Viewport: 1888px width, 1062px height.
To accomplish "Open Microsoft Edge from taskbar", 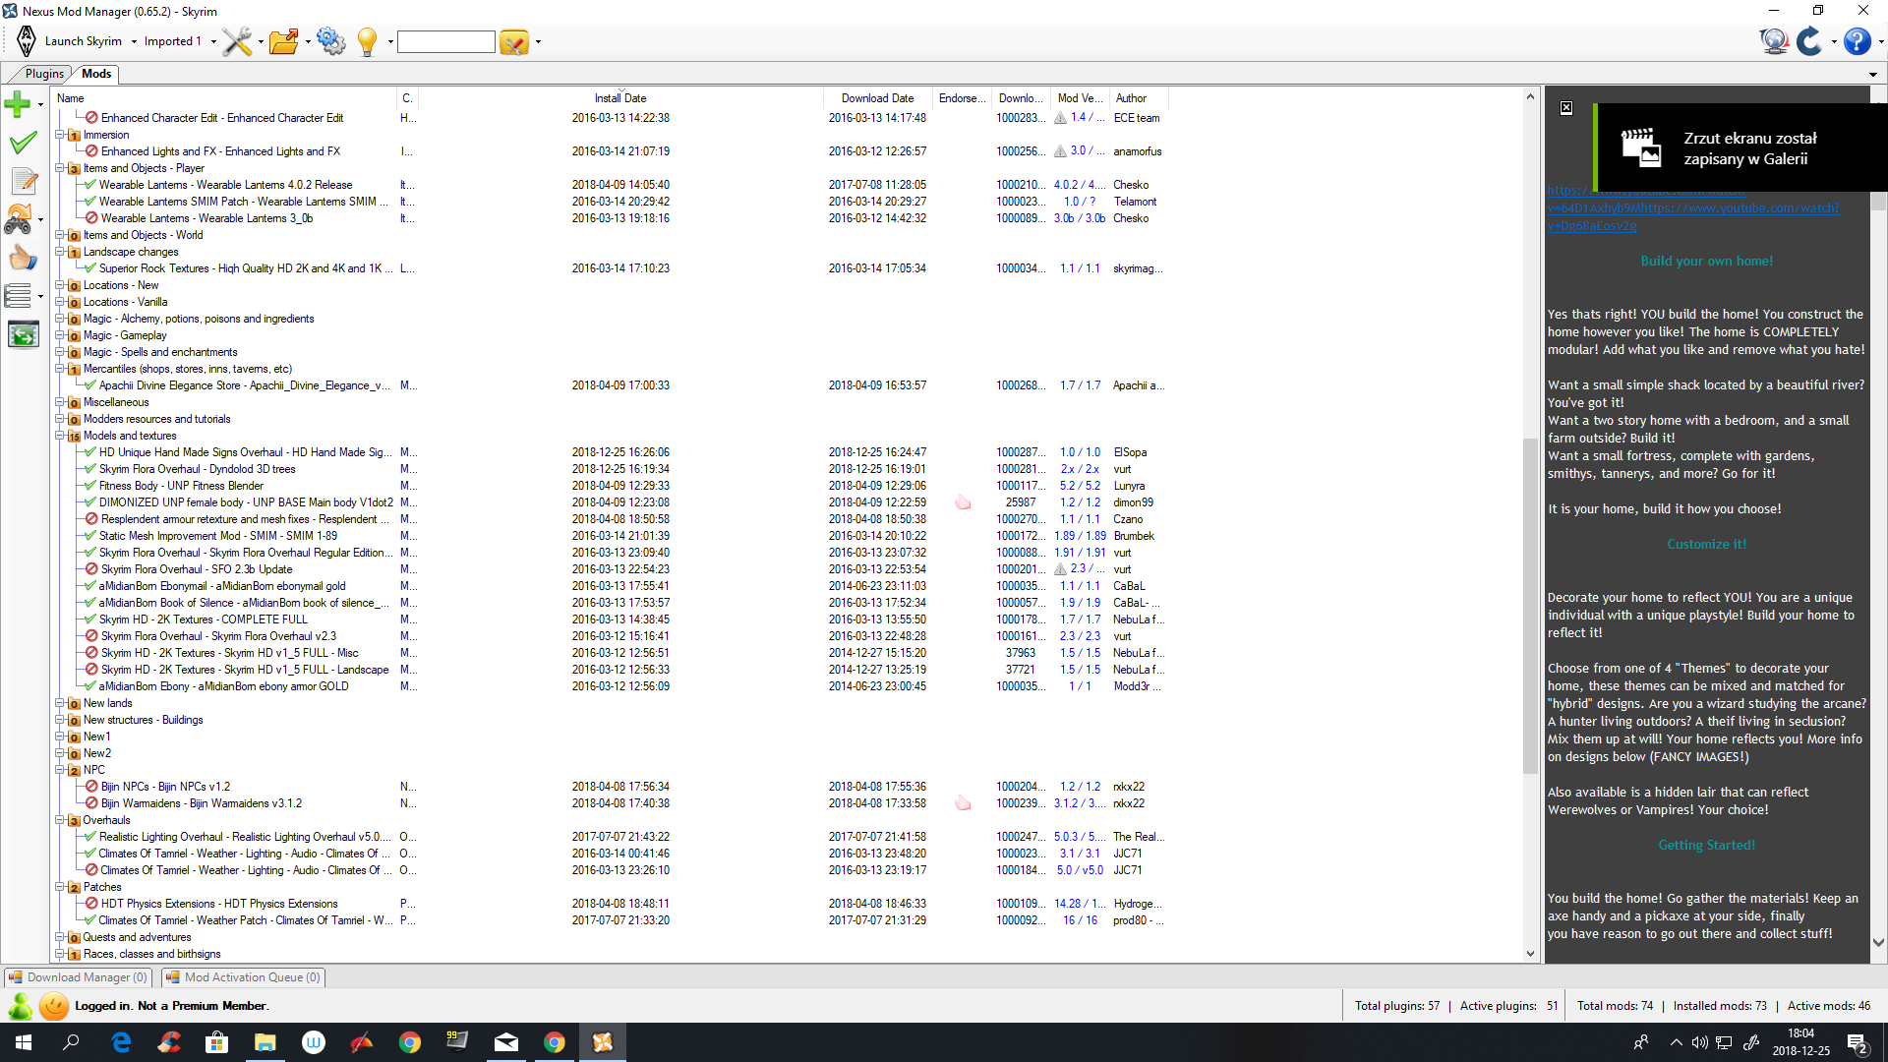I will point(121,1042).
